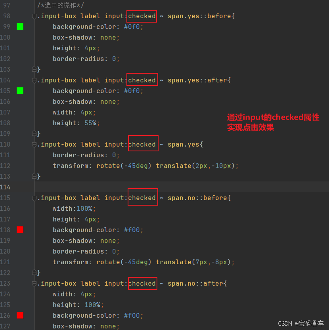Click 'none' value on line 100
This screenshot has height=330, width=329.
click(108, 38)
